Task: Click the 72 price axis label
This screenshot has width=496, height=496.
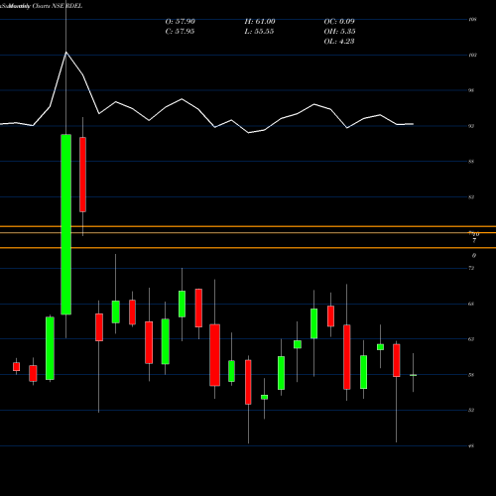Action: coord(471,268)
